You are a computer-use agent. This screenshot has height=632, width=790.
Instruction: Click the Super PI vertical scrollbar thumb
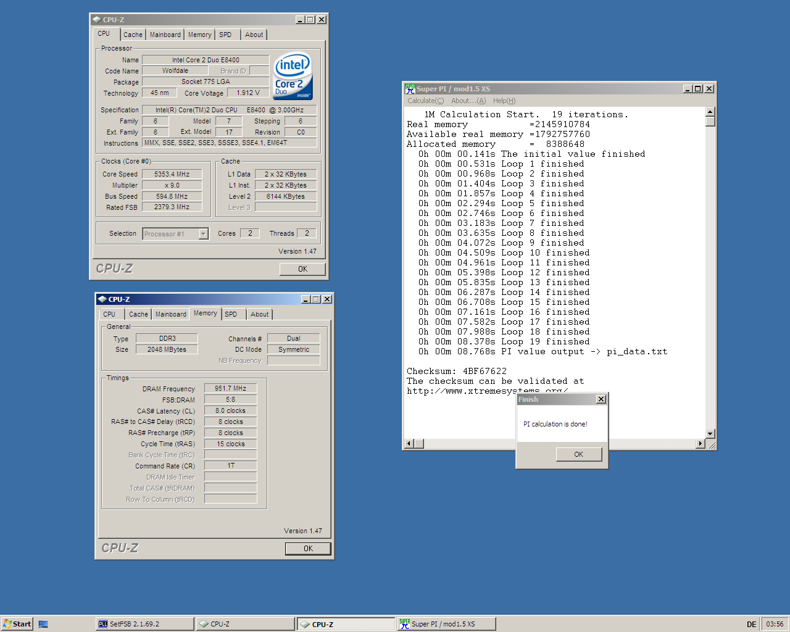click(710, 122)
